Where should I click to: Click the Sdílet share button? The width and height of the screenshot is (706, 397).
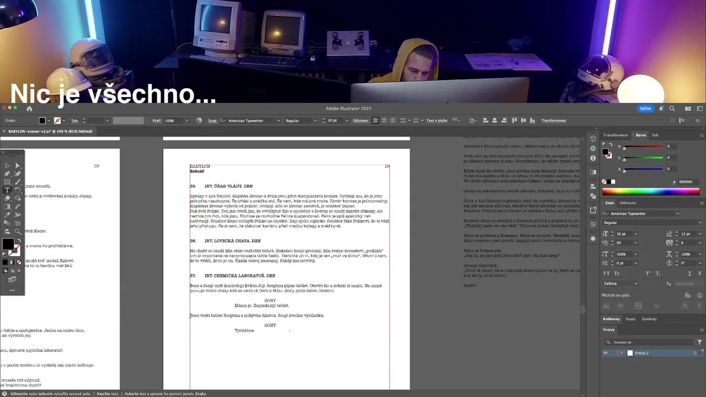coord(645,109)
